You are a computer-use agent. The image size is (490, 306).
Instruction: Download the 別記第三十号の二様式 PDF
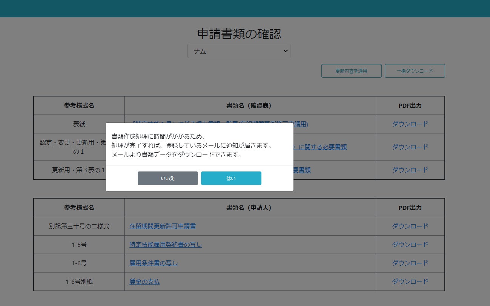(x=410, y=226)
